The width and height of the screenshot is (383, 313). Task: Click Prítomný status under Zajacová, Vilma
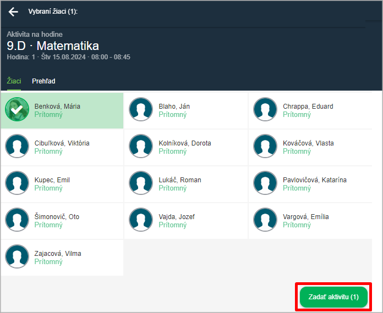[x=48, y=262]
